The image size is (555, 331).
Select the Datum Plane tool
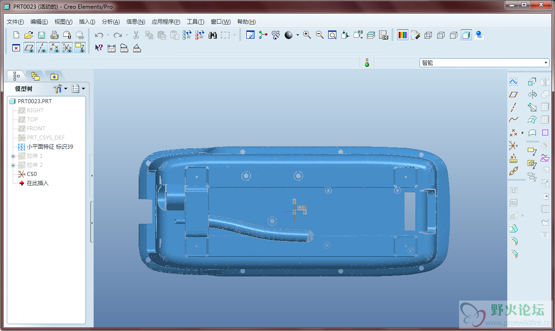click(x=513, y=95)
